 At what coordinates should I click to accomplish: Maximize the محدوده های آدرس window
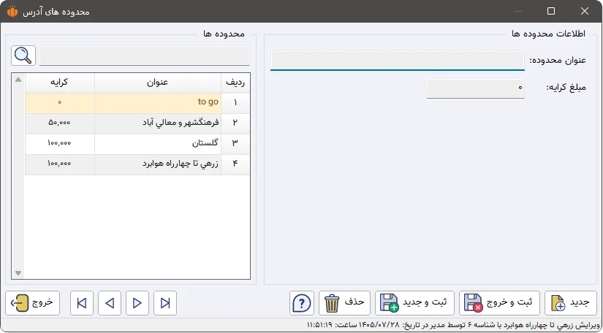click(x=551, y=11)
